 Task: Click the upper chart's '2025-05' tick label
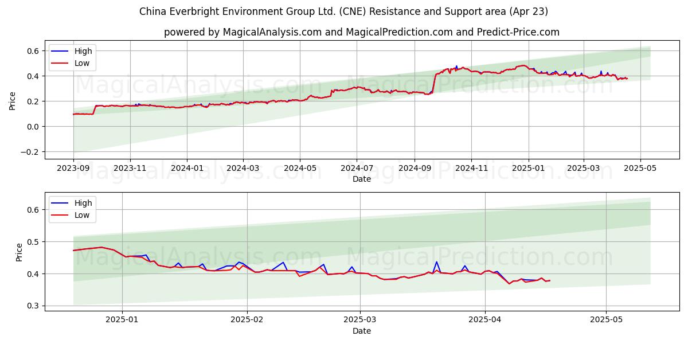640,169
